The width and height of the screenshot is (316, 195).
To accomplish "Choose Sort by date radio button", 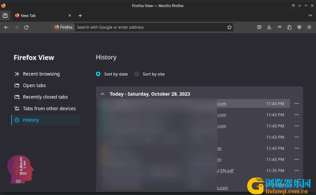I will pos(98,74).
